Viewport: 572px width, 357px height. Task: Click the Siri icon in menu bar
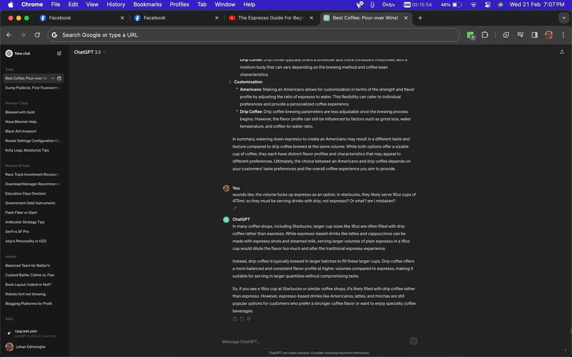pyautogui.click(x=500, y=4)
